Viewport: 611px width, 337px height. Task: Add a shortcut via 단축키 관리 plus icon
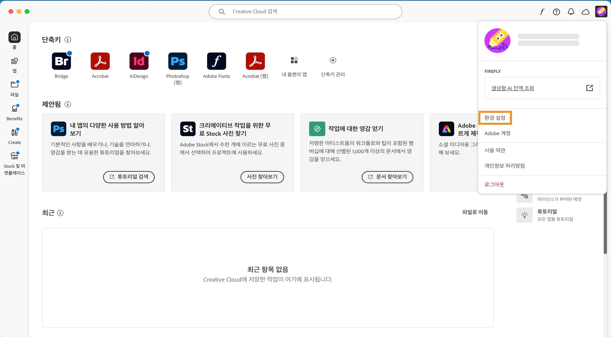333,60
